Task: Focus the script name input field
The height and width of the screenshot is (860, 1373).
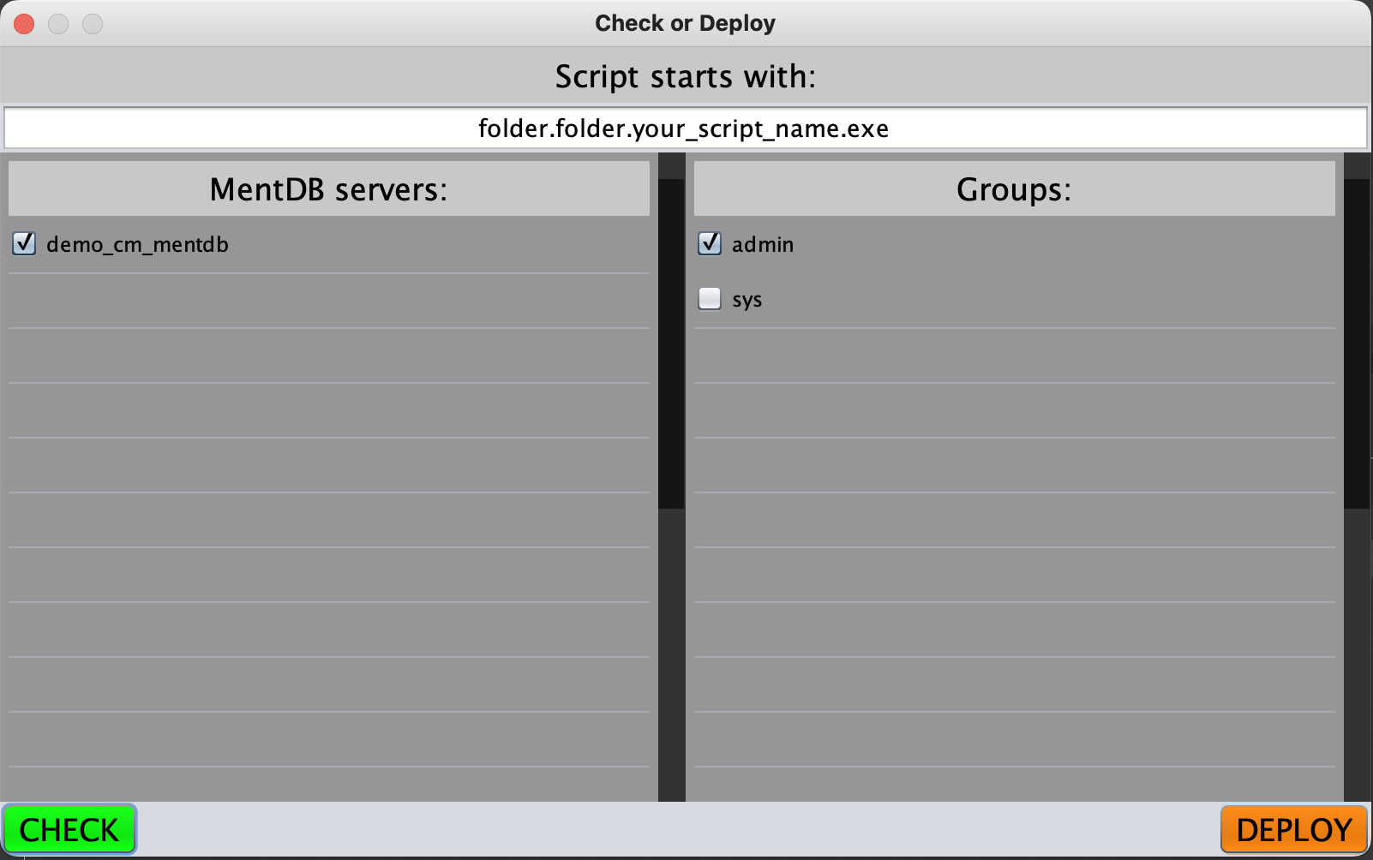Action: coord(685,128)
